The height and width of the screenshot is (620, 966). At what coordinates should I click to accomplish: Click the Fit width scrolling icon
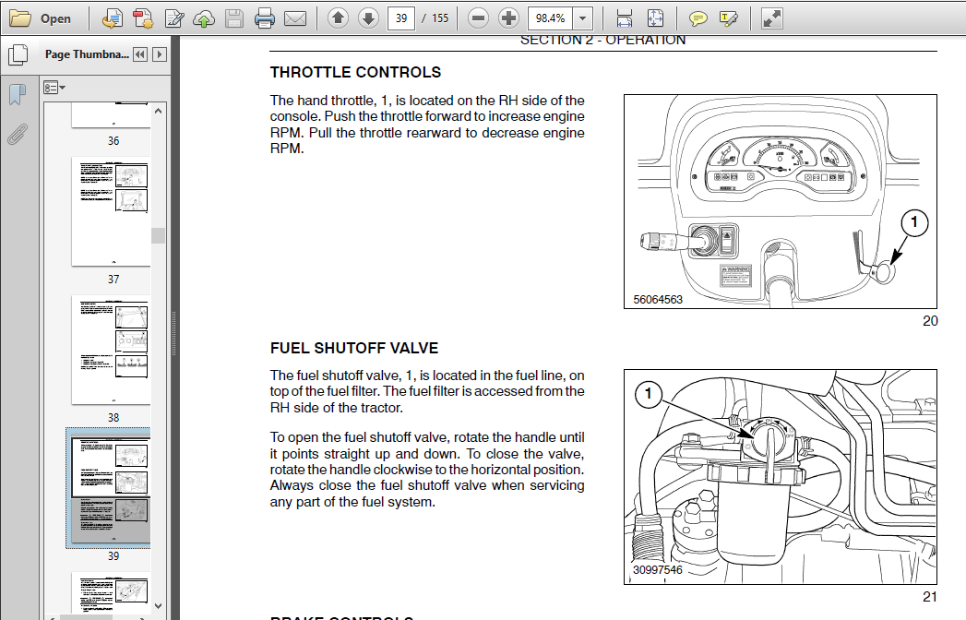(x=624, y=18)
